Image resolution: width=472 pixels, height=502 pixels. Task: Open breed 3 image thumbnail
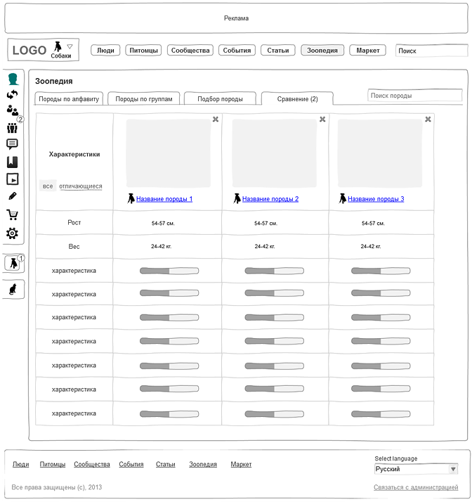click(380, 153)
